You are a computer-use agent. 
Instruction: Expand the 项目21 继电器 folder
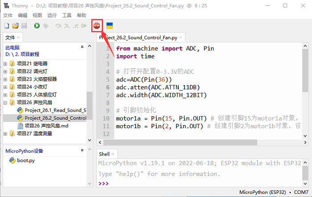(x=5, y=63)
